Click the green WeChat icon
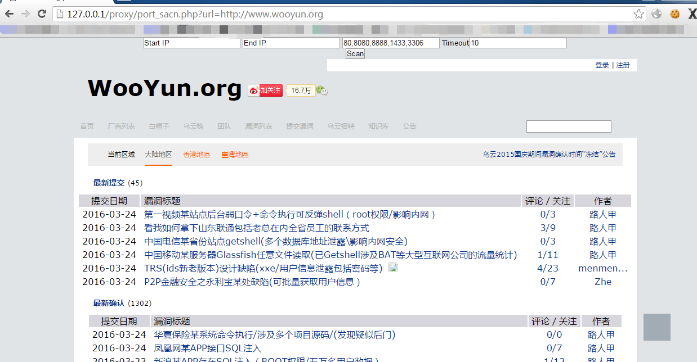The image size is (697, 362). pos(321,90)
